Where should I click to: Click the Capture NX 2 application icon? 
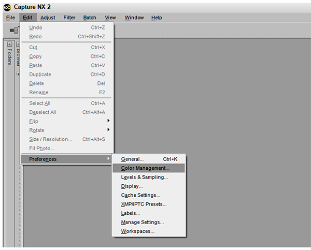pos(7,6)
